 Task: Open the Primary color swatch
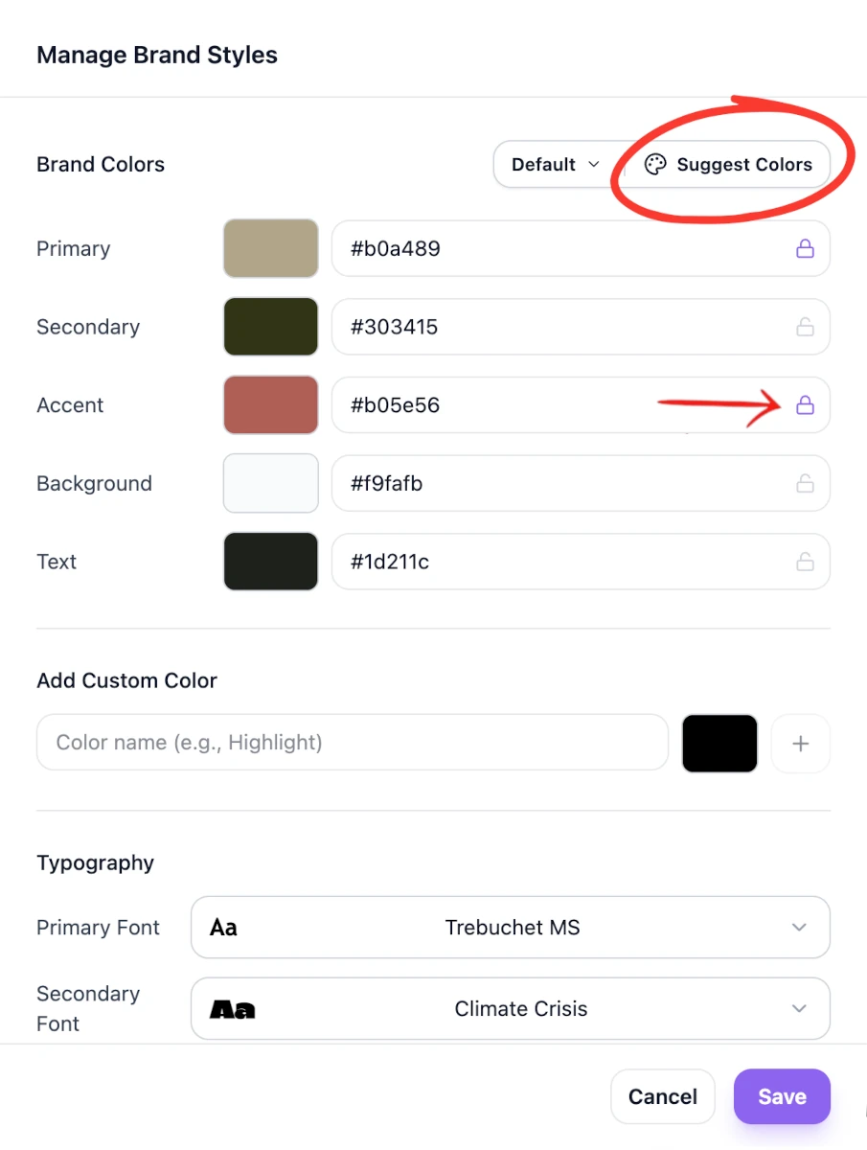(271, 249)
